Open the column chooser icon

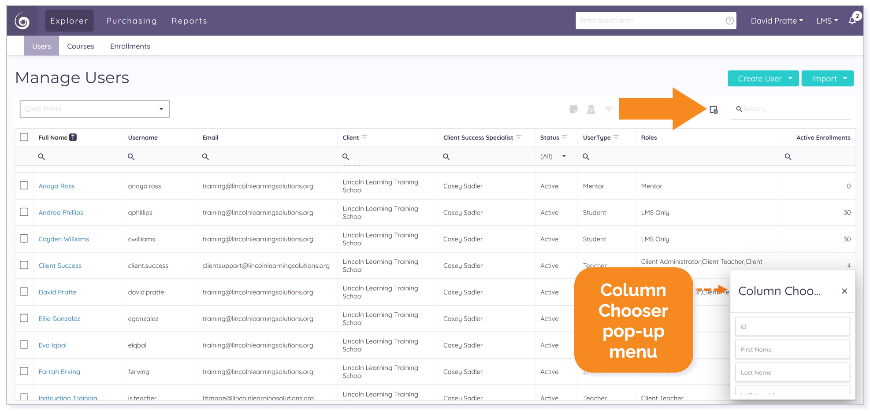point(714,109)
